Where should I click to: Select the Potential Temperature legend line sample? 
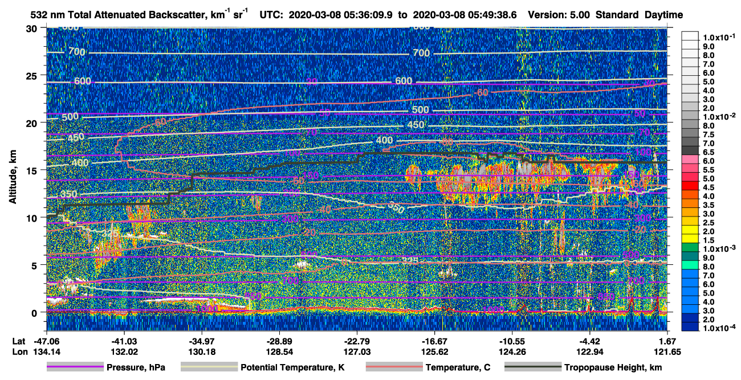(209, 367)
